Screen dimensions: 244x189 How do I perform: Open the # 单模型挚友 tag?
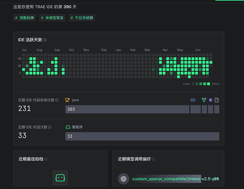click(52, 18)
